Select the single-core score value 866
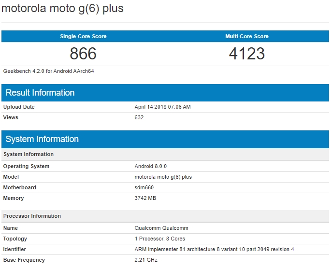331x268 pixels. click(x=83, y=54)
